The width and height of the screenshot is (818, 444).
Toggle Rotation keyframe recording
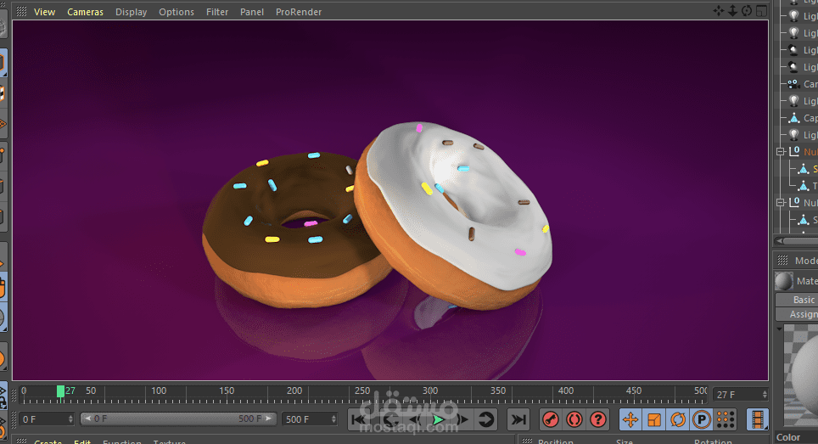(678, 419)
